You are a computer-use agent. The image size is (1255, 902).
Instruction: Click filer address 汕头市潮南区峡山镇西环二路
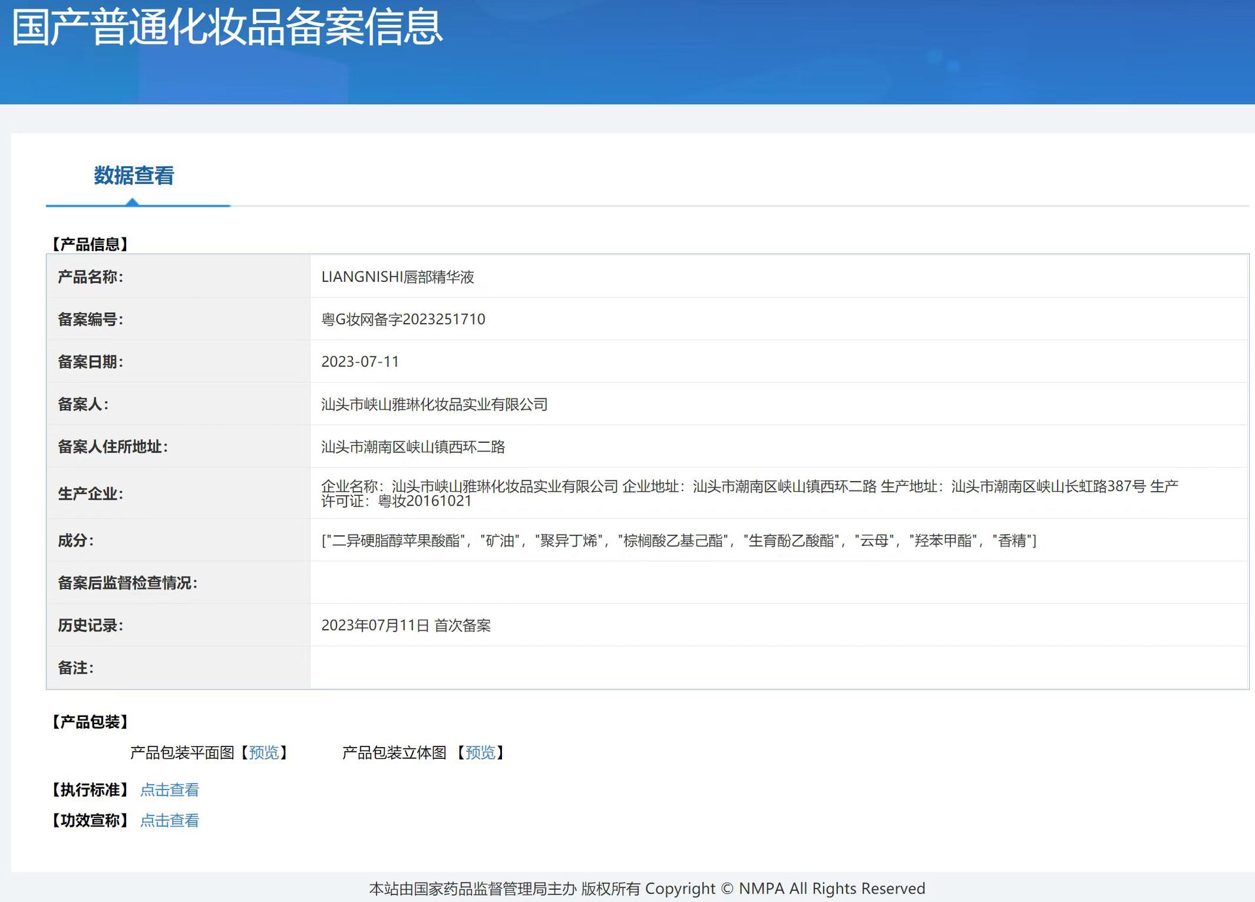(x=412, y=447)
